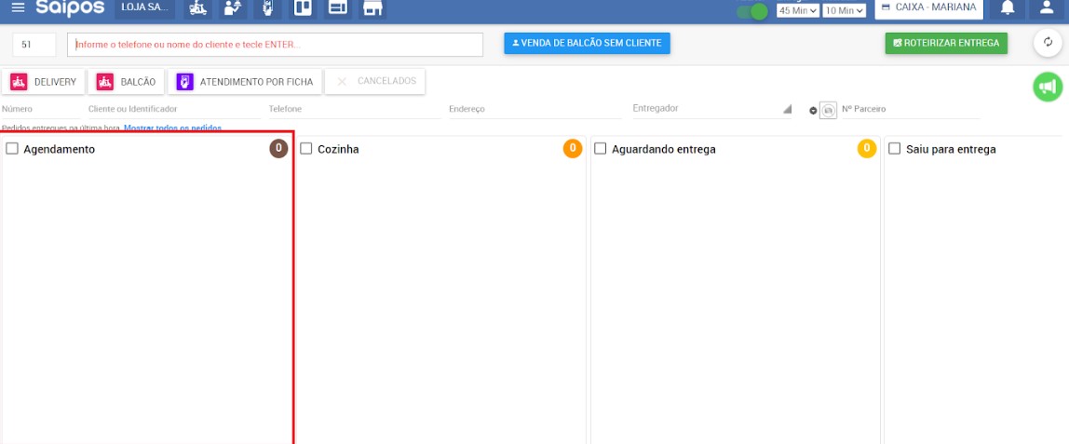
Task: Switch to the Delivery tab
Action: 44,82
